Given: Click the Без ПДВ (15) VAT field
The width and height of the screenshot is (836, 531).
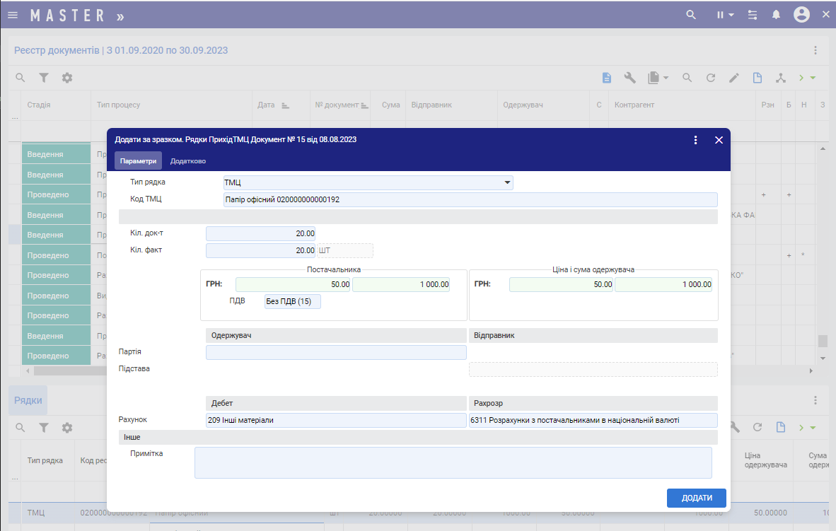Looking at the screenshot, I should point(292,302).
